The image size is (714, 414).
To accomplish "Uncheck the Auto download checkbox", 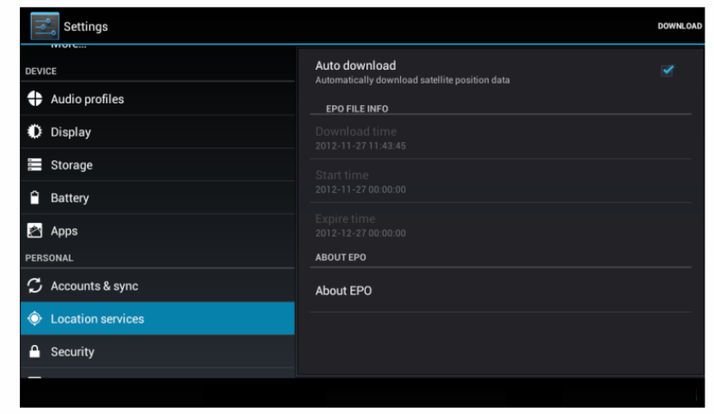I will pyautogui.click(x=668, y=70).
